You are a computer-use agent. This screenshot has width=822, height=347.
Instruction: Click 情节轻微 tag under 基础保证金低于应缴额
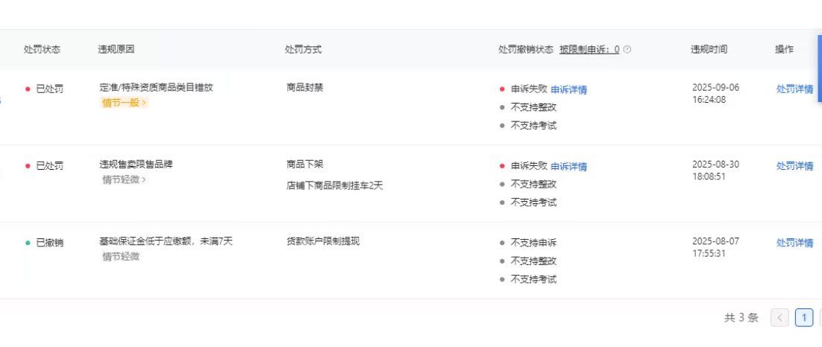click(120, 257)
